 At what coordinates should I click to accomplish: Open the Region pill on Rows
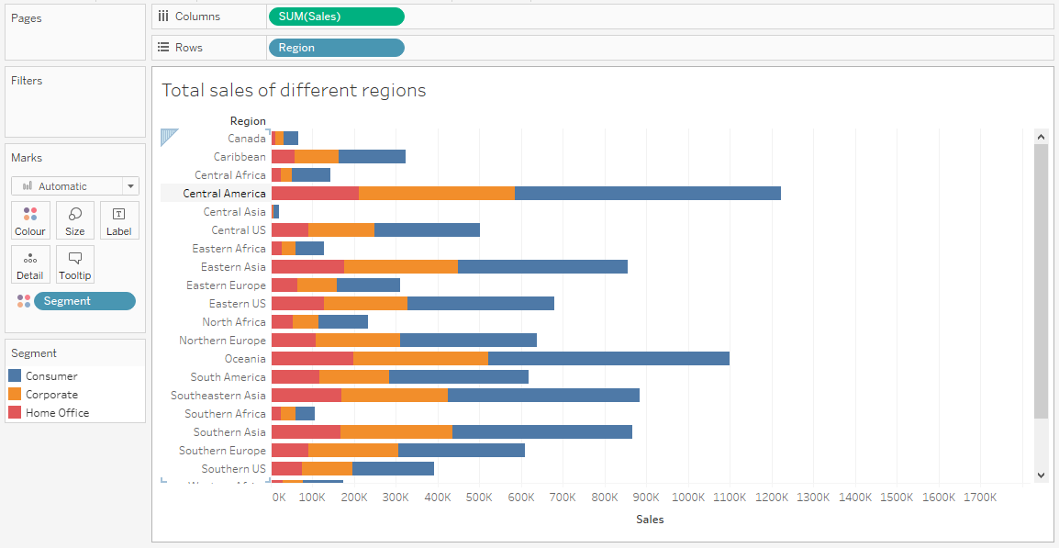tap(336, 47)
